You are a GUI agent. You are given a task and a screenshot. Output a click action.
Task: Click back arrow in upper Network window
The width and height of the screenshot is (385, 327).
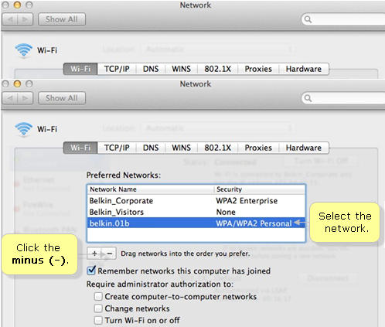click(x=10, y=19)
